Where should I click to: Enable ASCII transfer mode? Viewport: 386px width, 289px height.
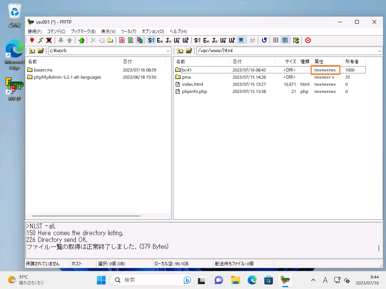pyautogui.click(x=122, y=40)
